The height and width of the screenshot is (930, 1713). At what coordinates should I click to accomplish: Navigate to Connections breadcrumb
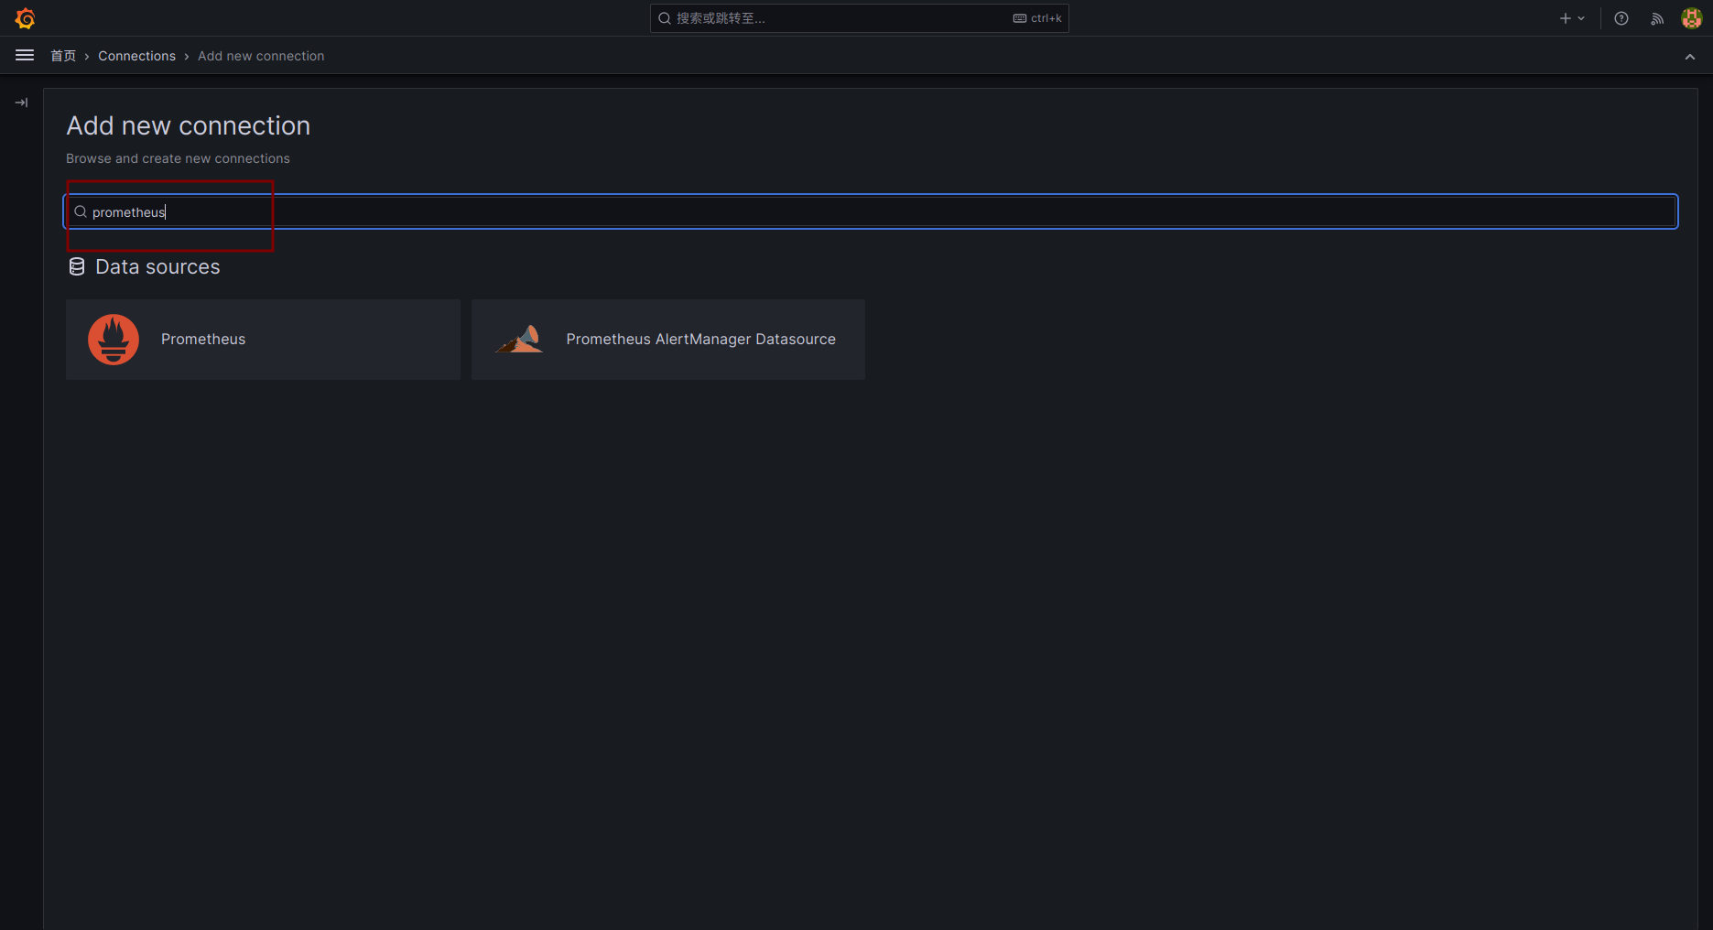pyautogui.click(x=136, y=56)
